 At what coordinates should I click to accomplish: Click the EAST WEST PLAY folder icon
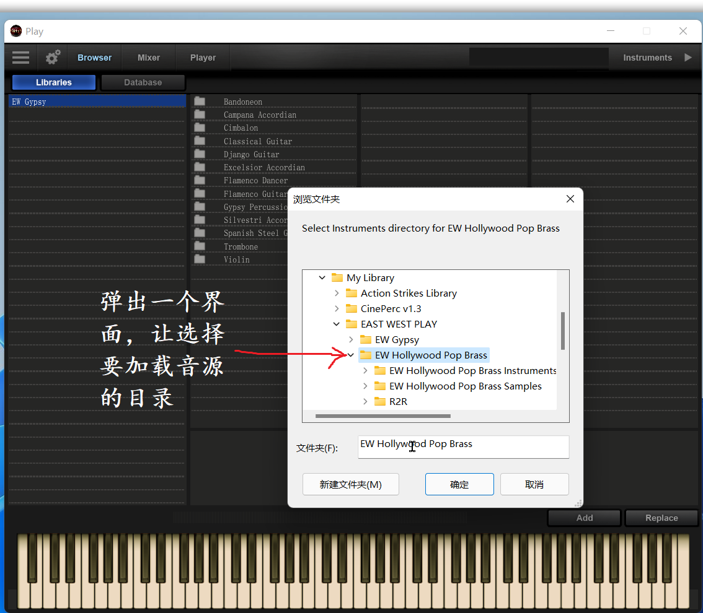(x=351, y=324)
